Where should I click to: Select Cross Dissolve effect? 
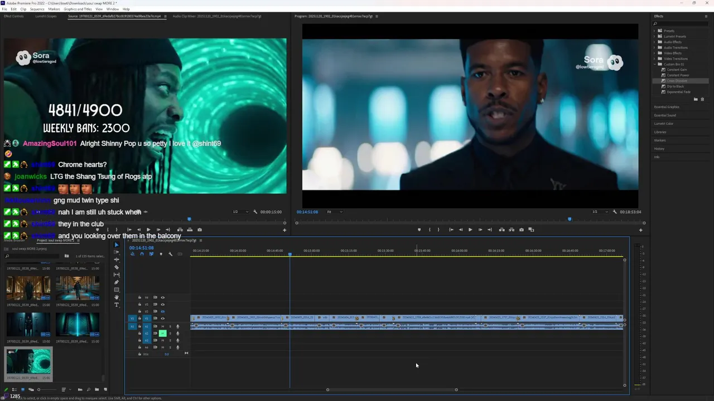[x=677, y=81]
